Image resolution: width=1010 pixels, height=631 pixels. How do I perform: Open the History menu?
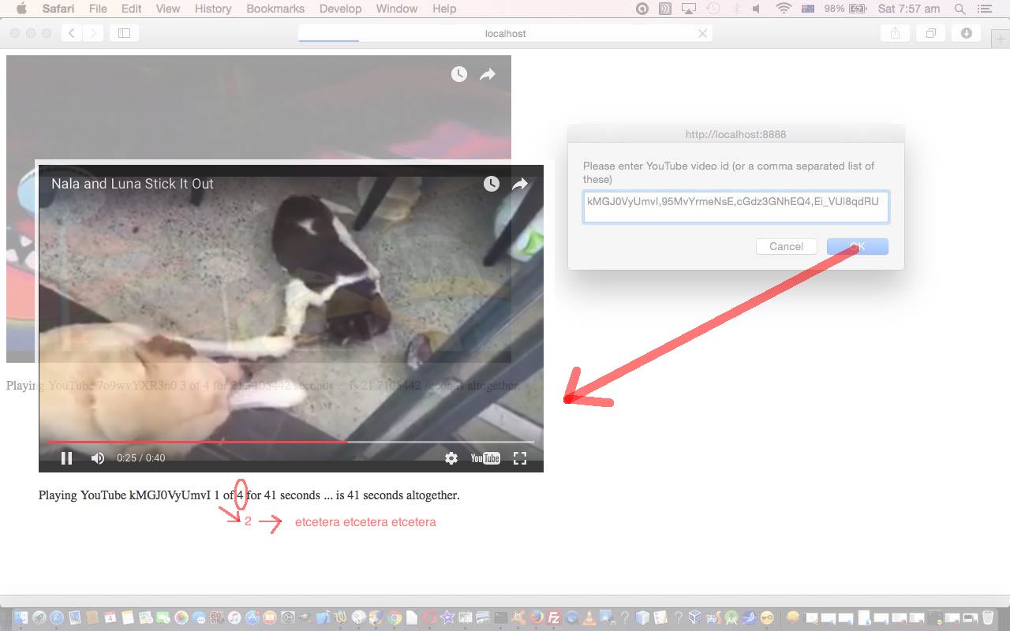(x=213, y=9)
